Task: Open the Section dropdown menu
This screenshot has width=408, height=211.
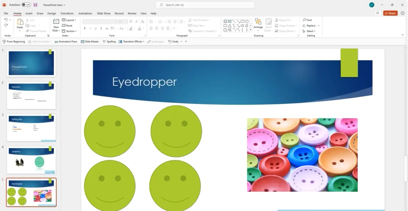Action: click(x=69, y=31)
